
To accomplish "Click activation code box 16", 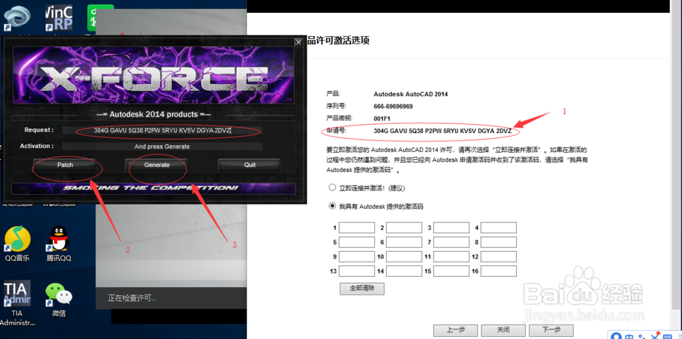I will click(x=499, y=271).
